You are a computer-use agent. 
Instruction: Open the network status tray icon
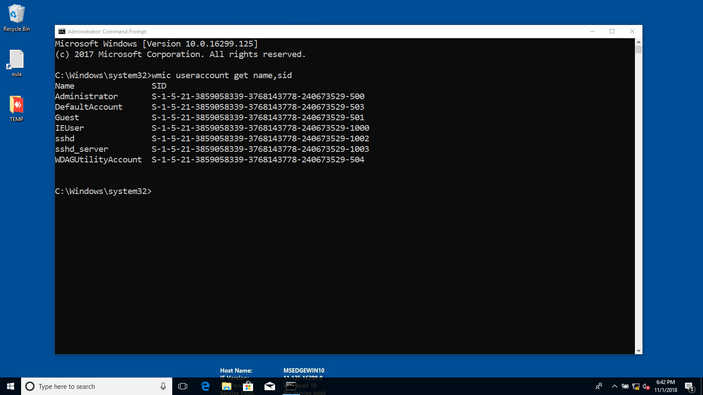(636, 386)
